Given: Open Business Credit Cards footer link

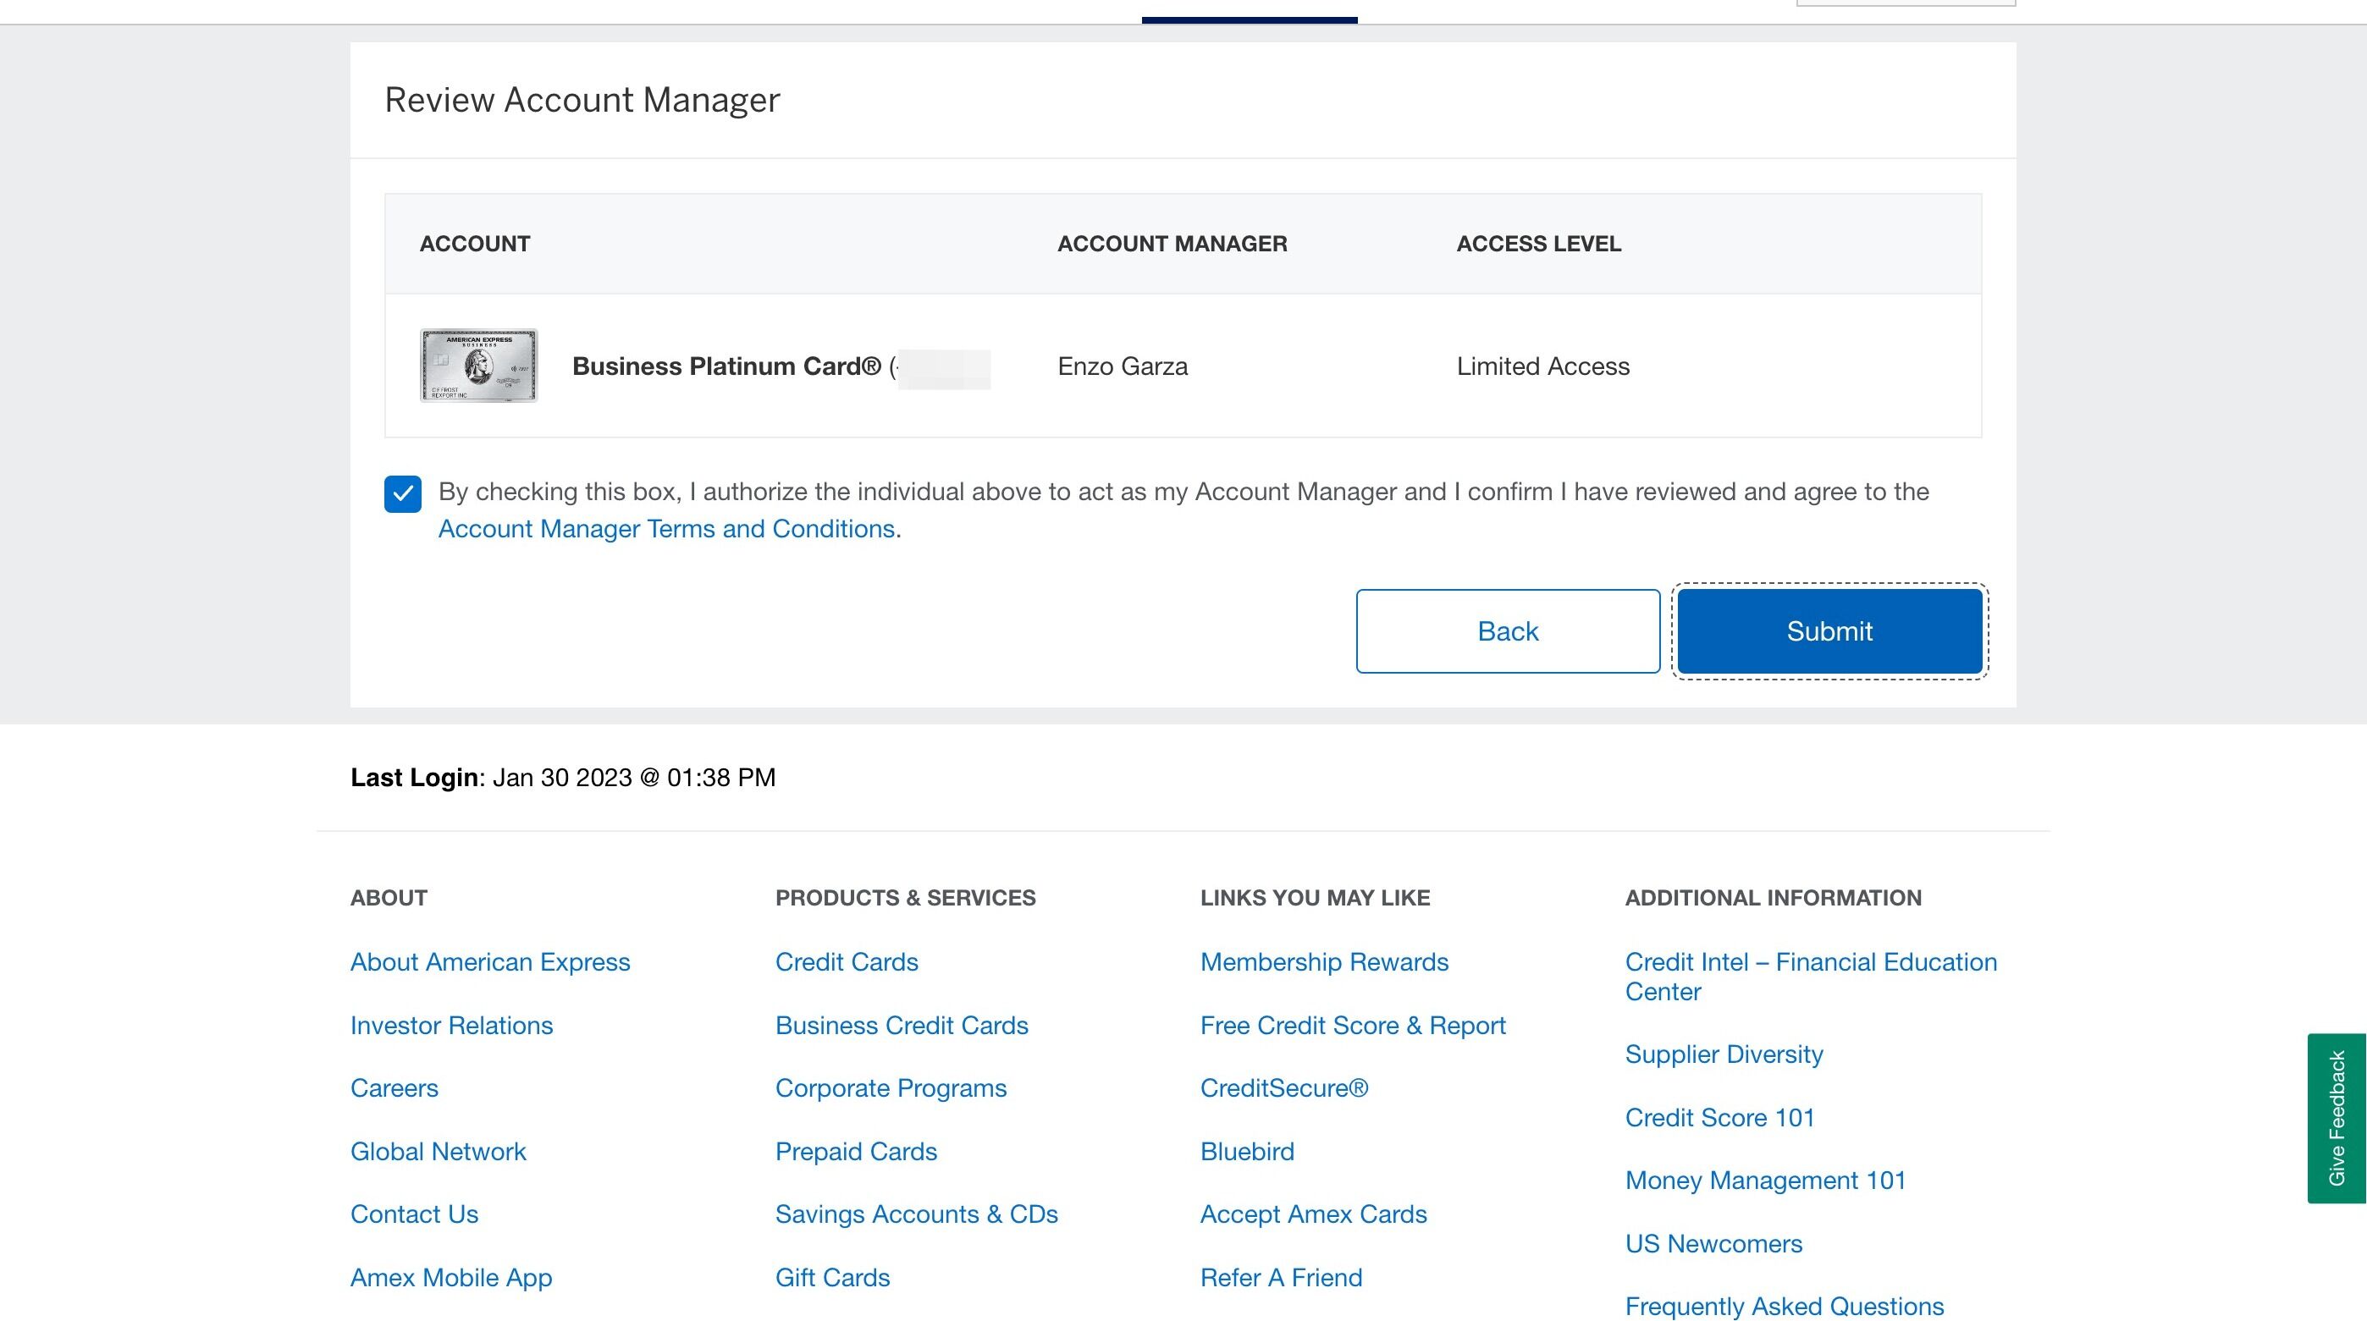Looking at the screenshot, I should 902,1025.
